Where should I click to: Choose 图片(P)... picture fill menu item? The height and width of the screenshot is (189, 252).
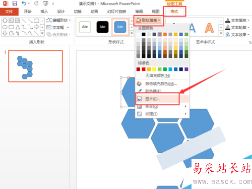(162, 99)
